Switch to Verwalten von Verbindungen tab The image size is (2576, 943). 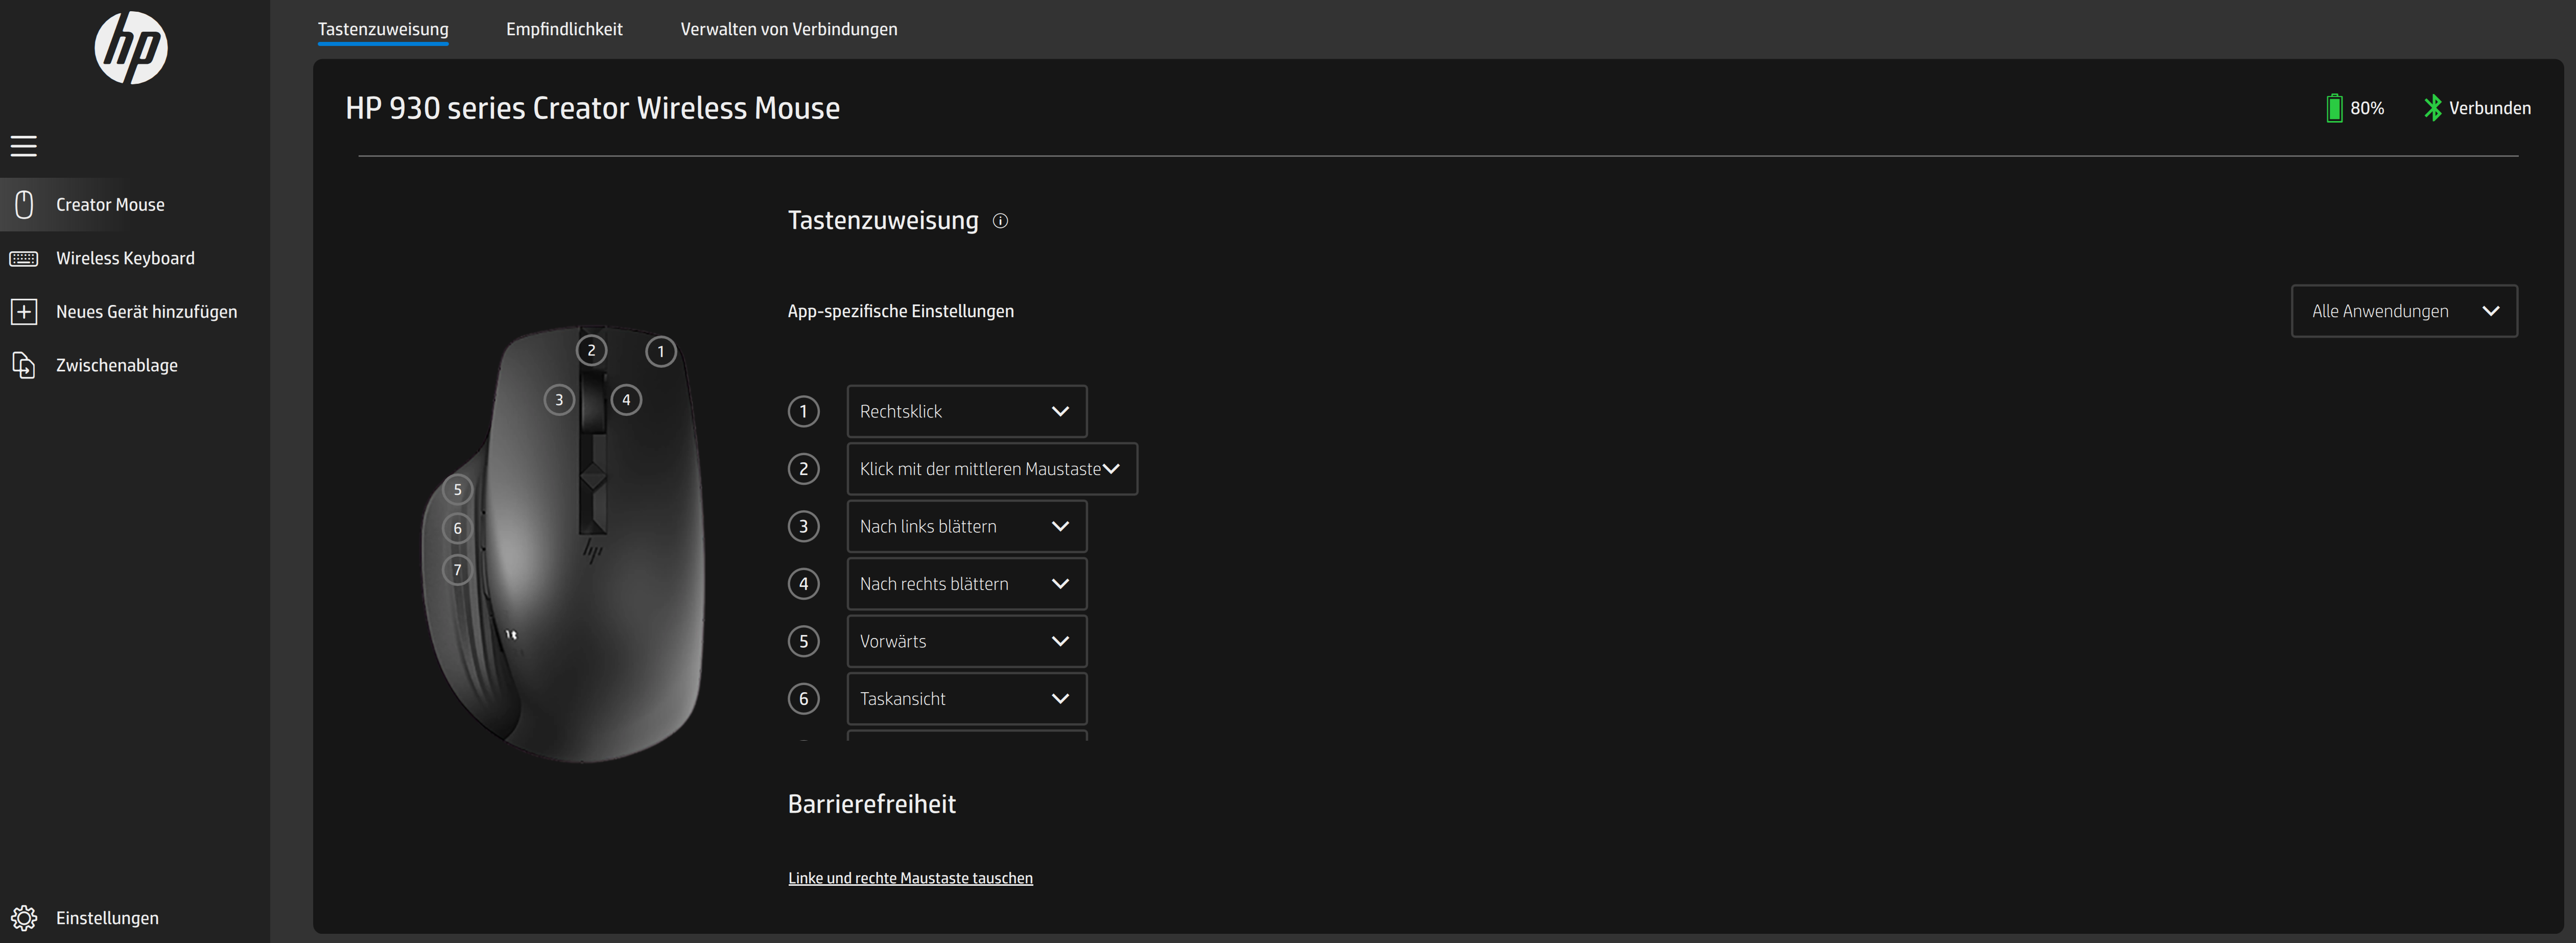(x=789, y=29)
